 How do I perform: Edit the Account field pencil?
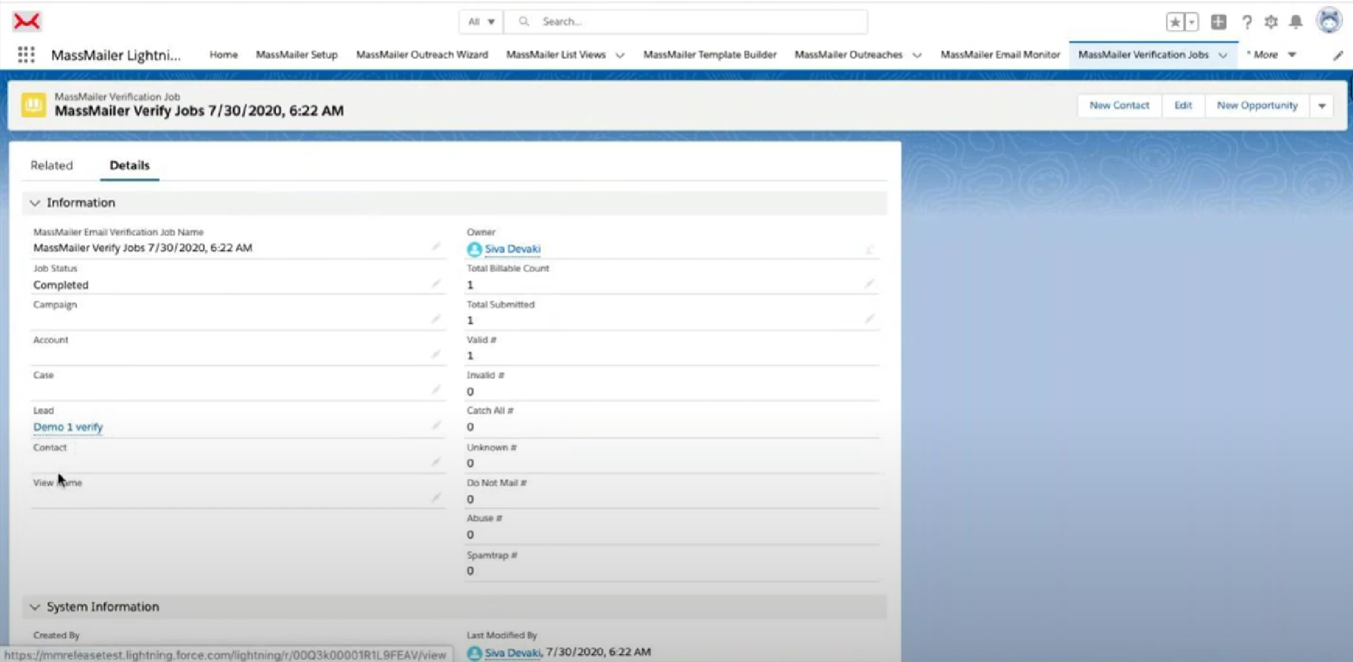pyautogui.click(x=436, y=354)
